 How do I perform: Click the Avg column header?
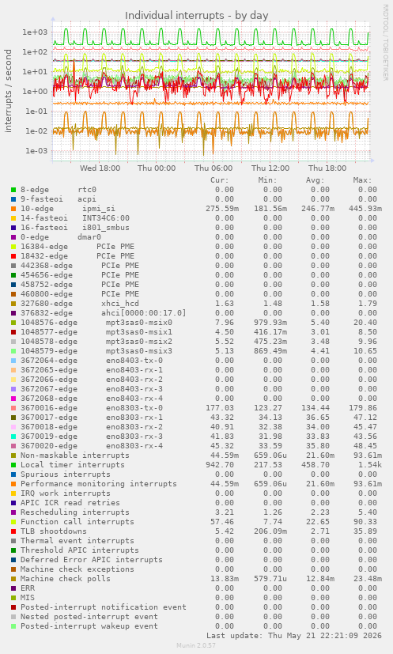[315, 180]
